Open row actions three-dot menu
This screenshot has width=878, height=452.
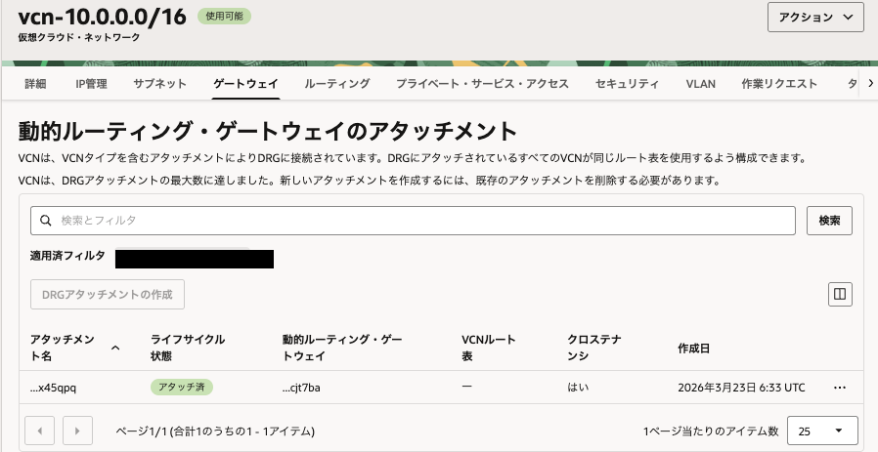839,388
